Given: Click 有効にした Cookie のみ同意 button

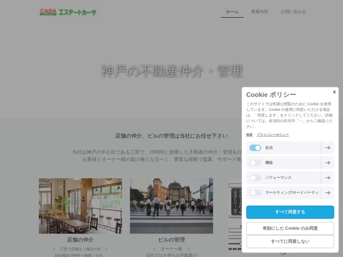Looking at the screenshot, I should click(290, 228).
